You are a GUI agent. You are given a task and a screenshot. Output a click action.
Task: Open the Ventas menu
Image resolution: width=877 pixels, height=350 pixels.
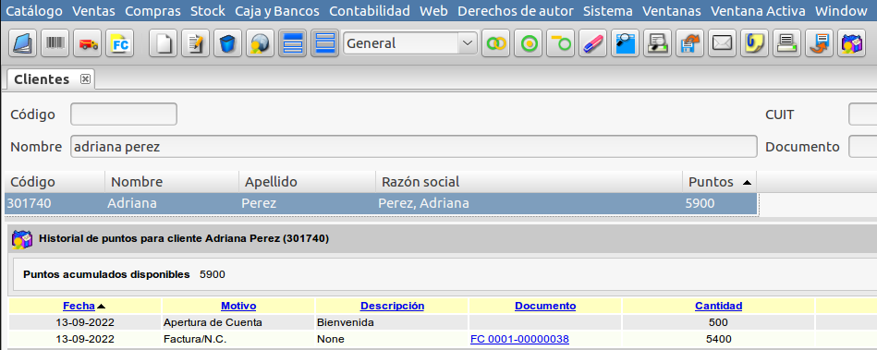(94, 11)
